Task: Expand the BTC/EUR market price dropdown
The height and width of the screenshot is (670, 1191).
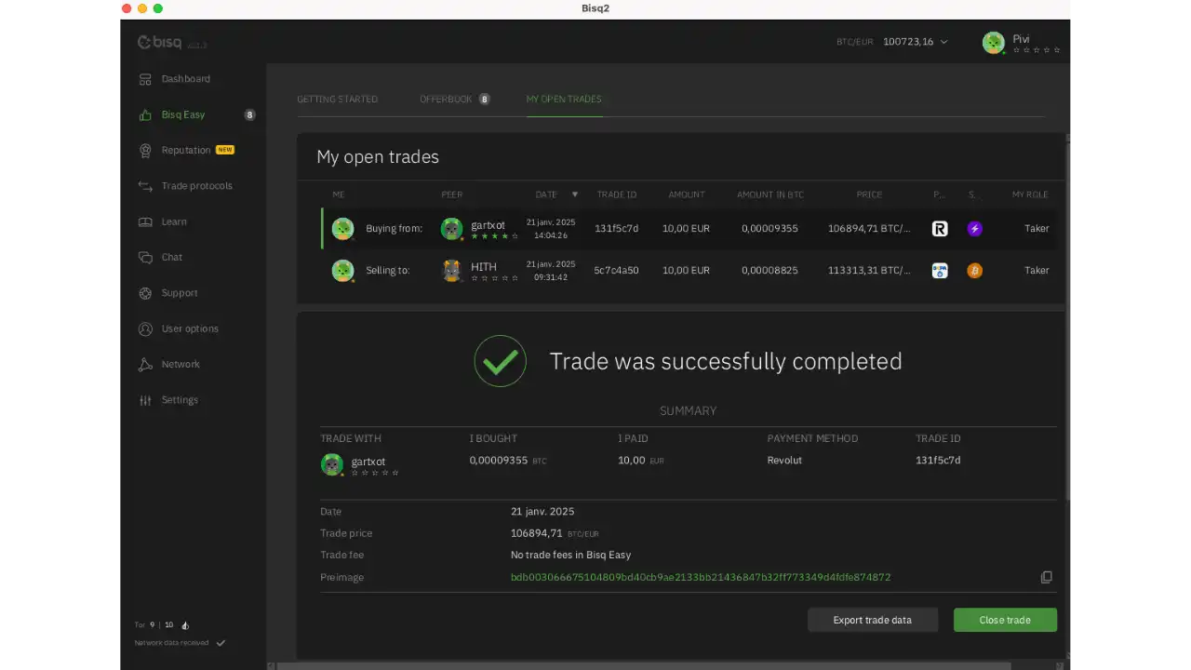Action: (x=943, y=42)
